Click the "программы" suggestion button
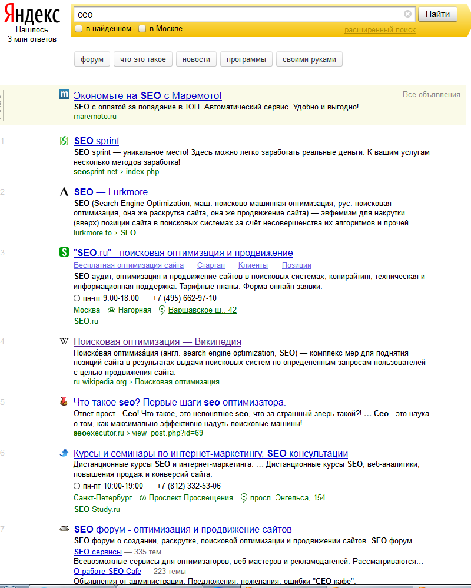Image resolution: width=471 pixels, height=588 pixels. point(246,59)
